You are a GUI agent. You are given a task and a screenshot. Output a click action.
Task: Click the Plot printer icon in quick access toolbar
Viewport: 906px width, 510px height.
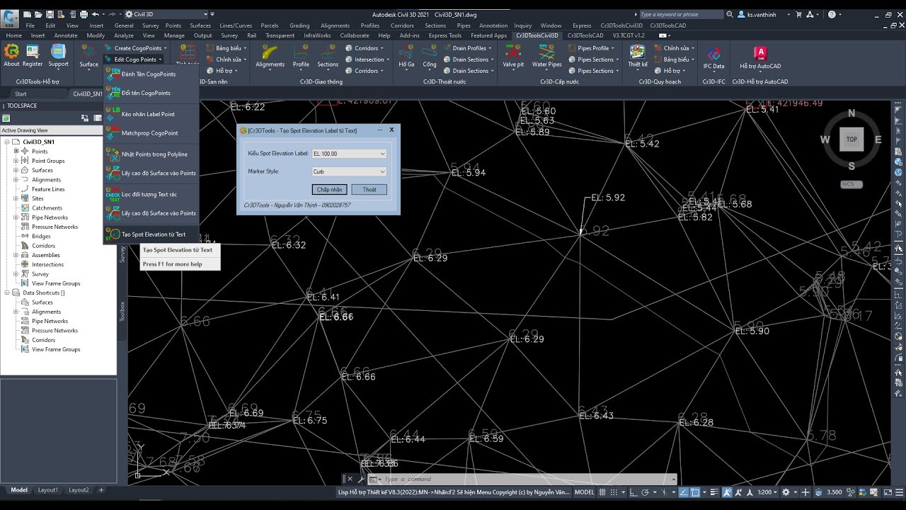pos(84,14)
